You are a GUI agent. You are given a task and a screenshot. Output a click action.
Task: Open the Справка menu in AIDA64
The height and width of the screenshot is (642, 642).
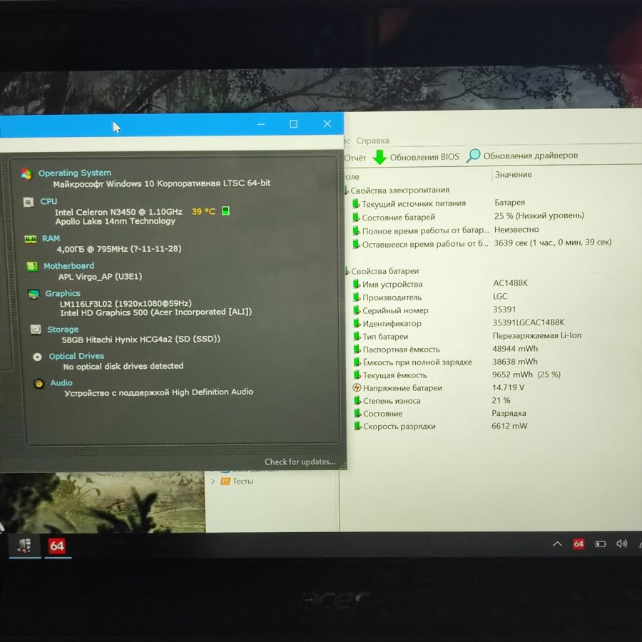pyautogui.click(x=372, y=141)
